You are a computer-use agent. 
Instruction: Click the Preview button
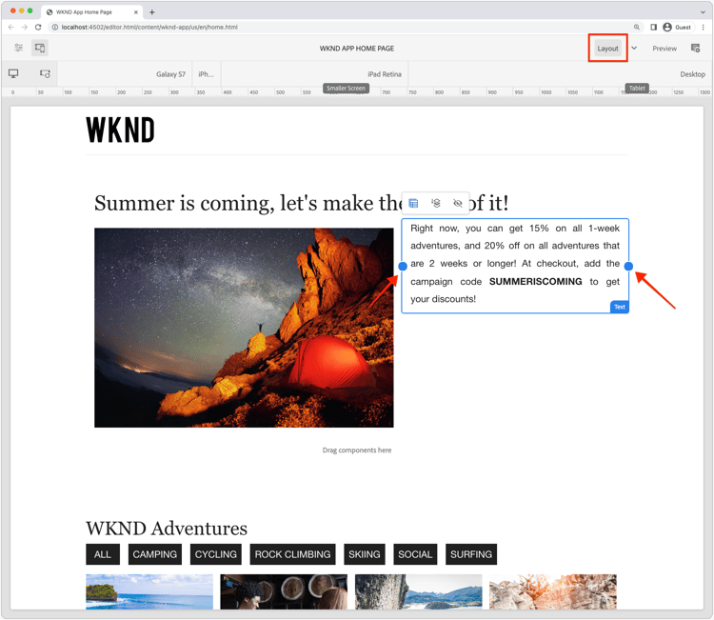click(x=664, y=49)
